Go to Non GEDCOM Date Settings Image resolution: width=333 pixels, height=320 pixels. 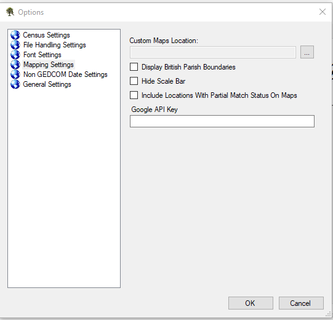click(65, 74)
